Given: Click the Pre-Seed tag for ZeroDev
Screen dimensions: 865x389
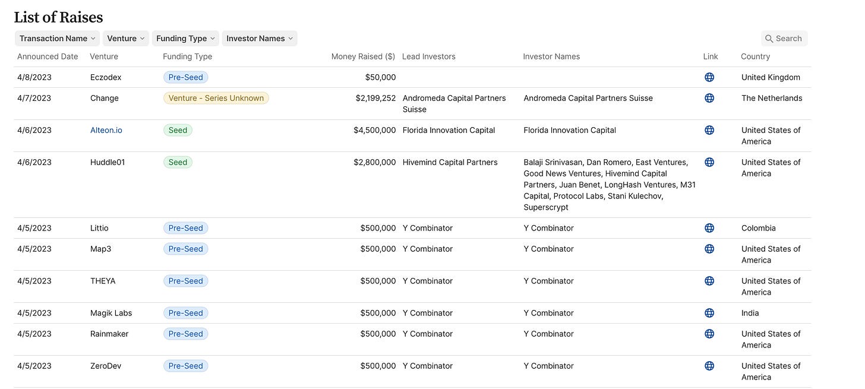Looking at the screenshot, I should [186, 366].
